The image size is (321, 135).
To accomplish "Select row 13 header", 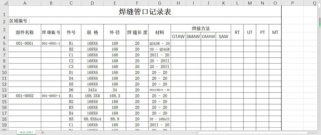I will (4, 90).
